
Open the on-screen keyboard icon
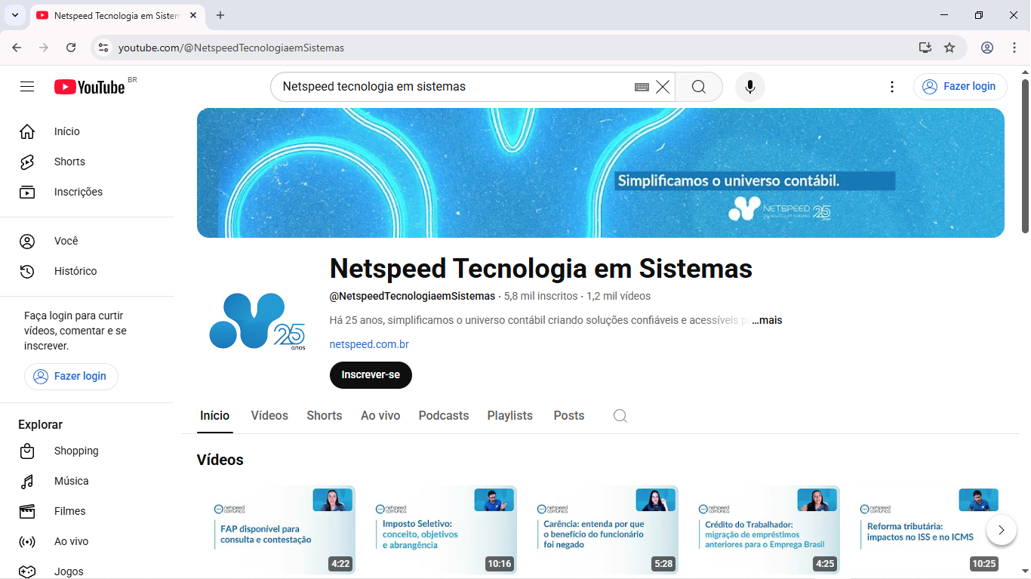(642, 87)
